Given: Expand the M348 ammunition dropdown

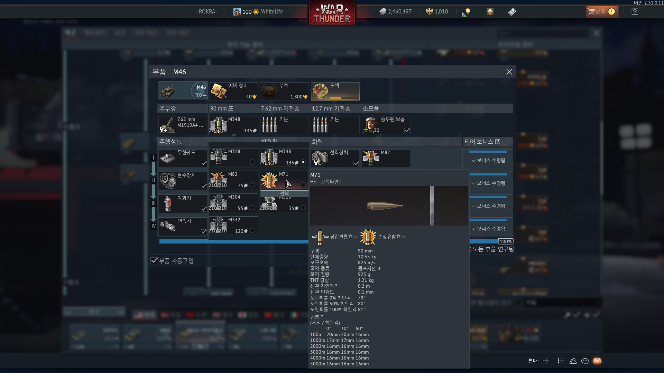Looking at the screenshot, I should tap(233, 125).
